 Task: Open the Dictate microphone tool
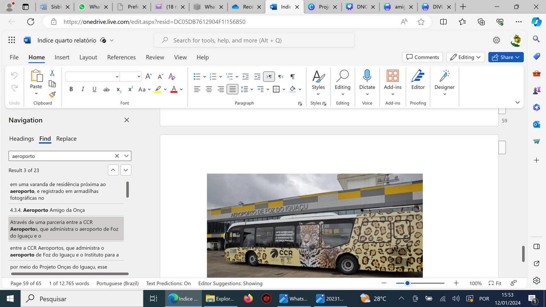tap(367, 81)
